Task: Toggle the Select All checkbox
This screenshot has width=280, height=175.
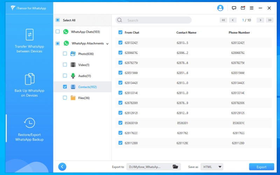Action: 57,20
